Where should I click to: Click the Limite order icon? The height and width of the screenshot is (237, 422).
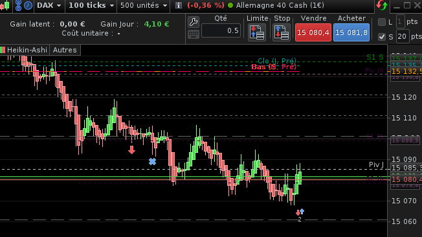pos(257,32)
